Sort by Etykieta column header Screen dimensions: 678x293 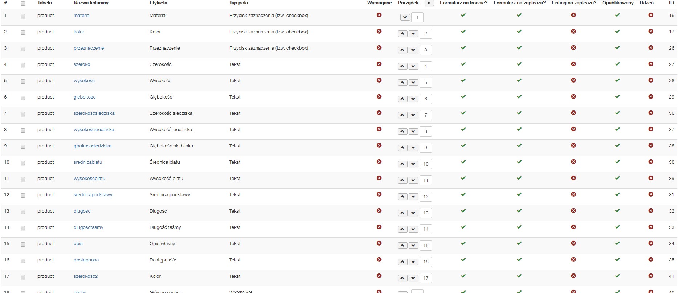[158, 3]
